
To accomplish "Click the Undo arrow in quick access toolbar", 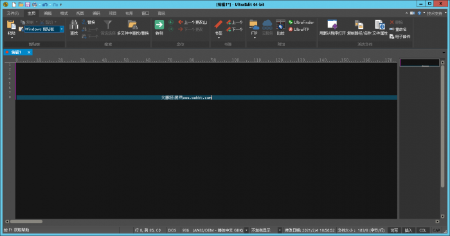I will pos(45,5).
